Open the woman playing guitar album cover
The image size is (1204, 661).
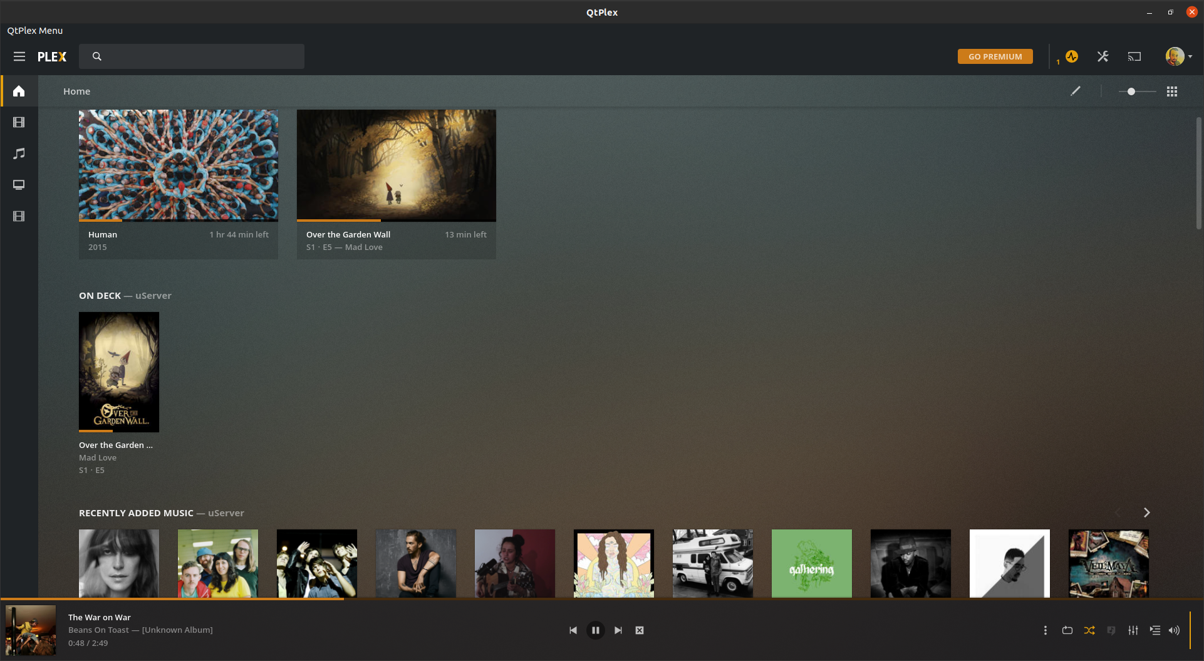[x=515, y=563]
